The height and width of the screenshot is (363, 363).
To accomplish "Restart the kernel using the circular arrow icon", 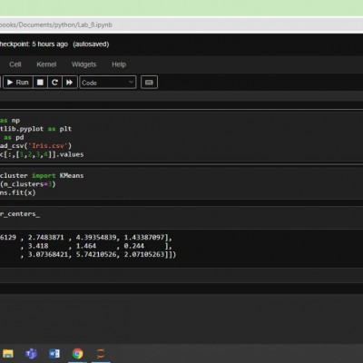I will click(x=54, y=83).
